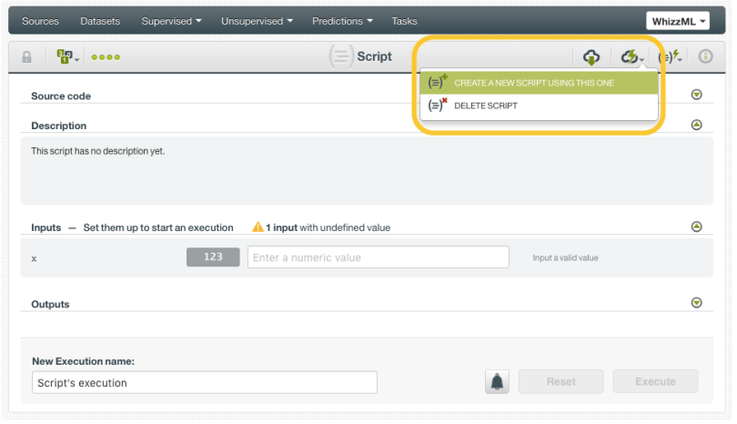
Task: Click the info icon in the toolbar
Action: (705, 56)
